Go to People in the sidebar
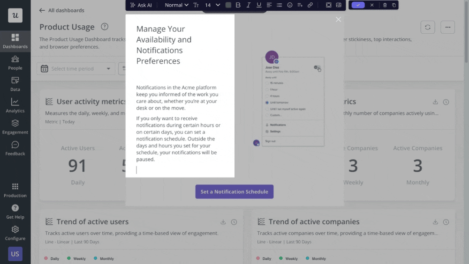This screenshot has width=469, height=264. [x=15, y=63]
